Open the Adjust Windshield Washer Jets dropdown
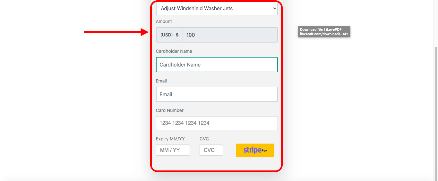Screen dimensions: 438x181 [217, 9]
